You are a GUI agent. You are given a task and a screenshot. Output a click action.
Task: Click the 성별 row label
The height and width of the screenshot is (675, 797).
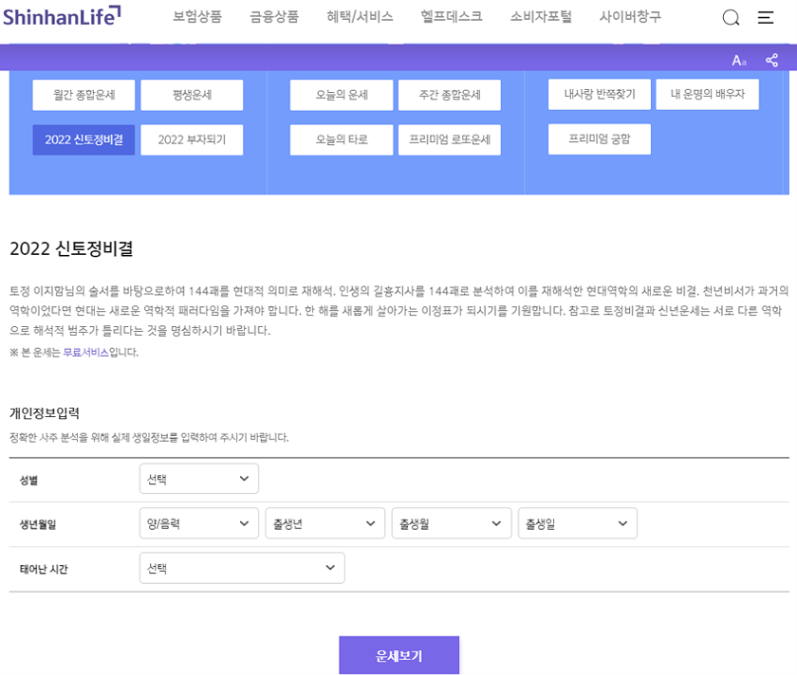[x=29, y=481]
